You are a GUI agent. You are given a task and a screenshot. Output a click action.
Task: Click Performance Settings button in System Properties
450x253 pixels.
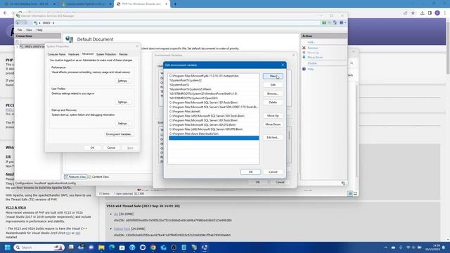pos(122,81)
